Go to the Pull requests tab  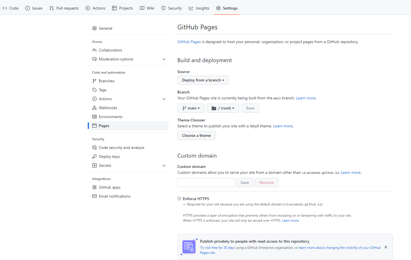[x=64, y=8]
